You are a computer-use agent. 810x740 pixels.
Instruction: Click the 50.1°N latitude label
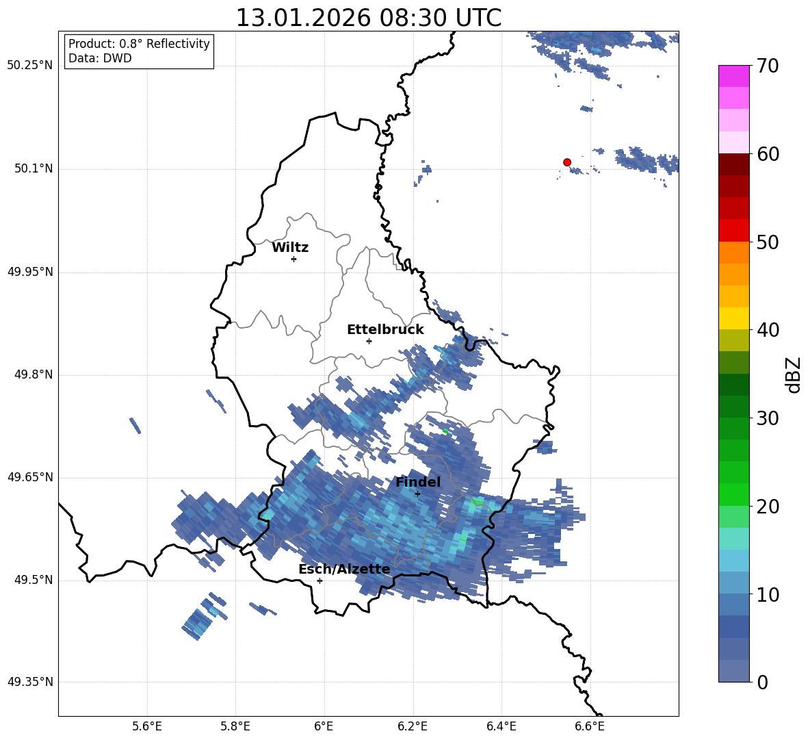point(34,168)
